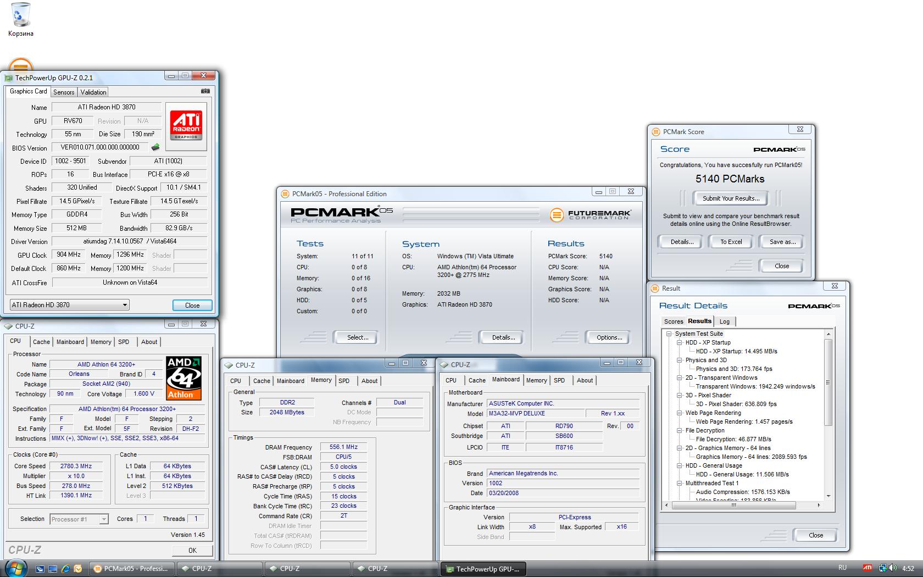The image size is (923, 577).
Task: Collapse the HDD - General Usage node
Action: click(x=679, y=465)
